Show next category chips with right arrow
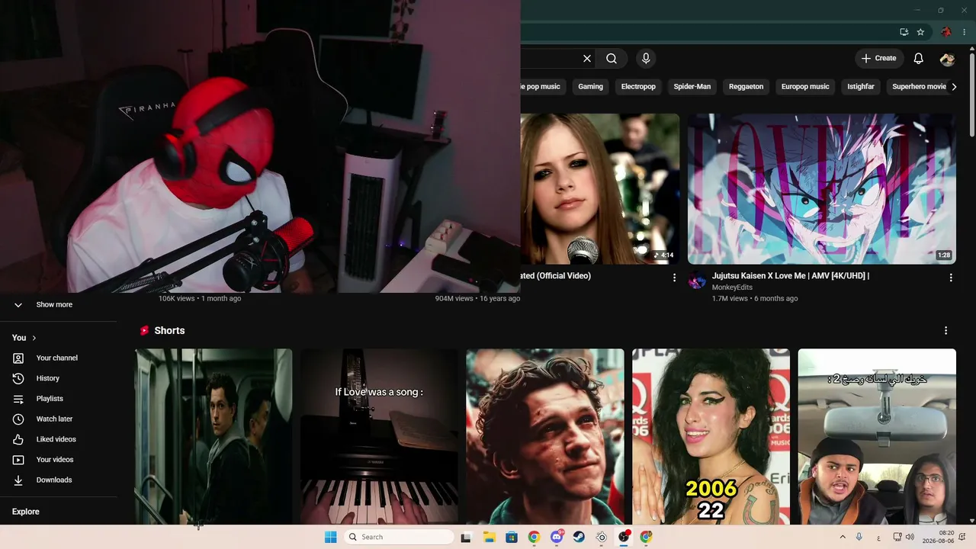 (x=954, y=87)
